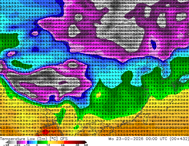Click the legend value "-28"
The height and width of the screenshot is (146, 189).
6,145
